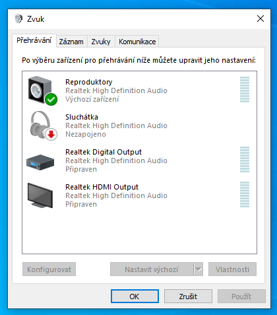The image size is (277, 315).
Task: Click the Realtek HDMI Output level meter
Action: (x=245, y=194)
